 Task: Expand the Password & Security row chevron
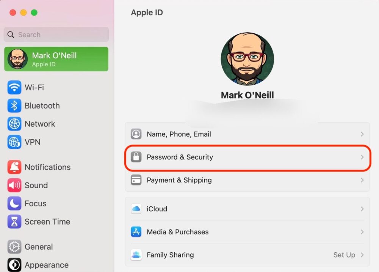(x=363, y=157)
